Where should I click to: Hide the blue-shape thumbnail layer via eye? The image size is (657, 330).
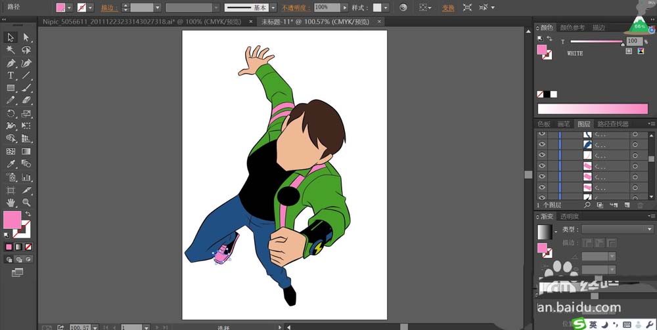(542, 144)
